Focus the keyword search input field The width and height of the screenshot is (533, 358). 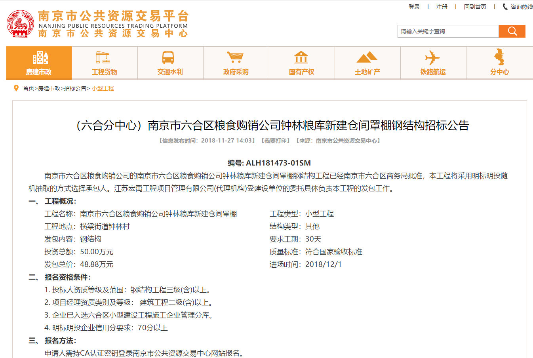click(x=448, y=31)
